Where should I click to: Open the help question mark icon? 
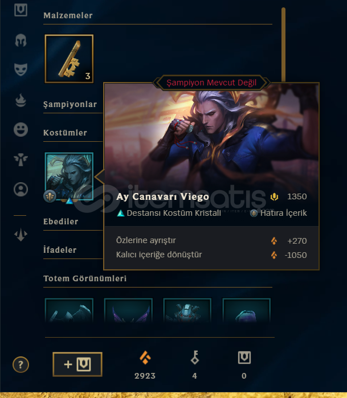pyautogui.click(x=21, y=364)
